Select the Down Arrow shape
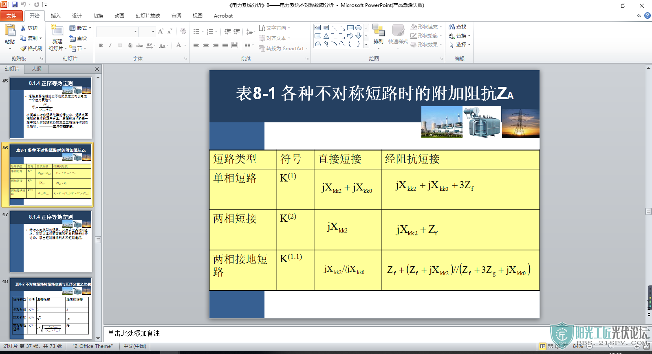This screenshot has width=652, height=354. (359, 36)
